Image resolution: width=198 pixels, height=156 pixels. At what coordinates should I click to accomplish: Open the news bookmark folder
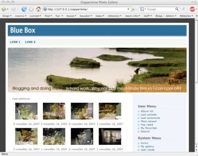[100, 16]
